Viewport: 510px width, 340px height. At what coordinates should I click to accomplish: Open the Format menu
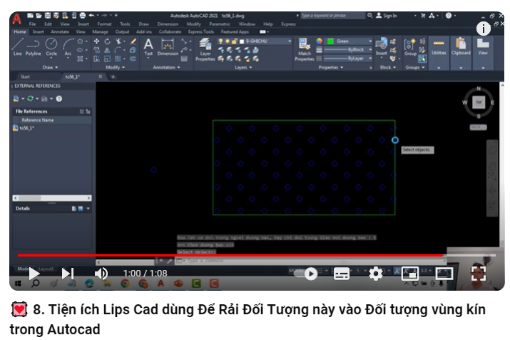[x=104, y=24]
